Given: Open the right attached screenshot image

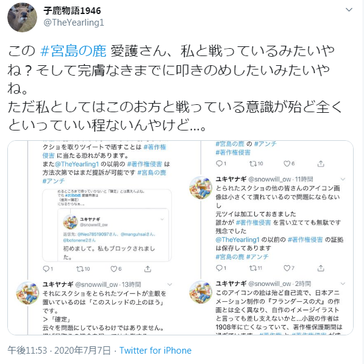Looking at the screenshot, I should click(277, 238).
